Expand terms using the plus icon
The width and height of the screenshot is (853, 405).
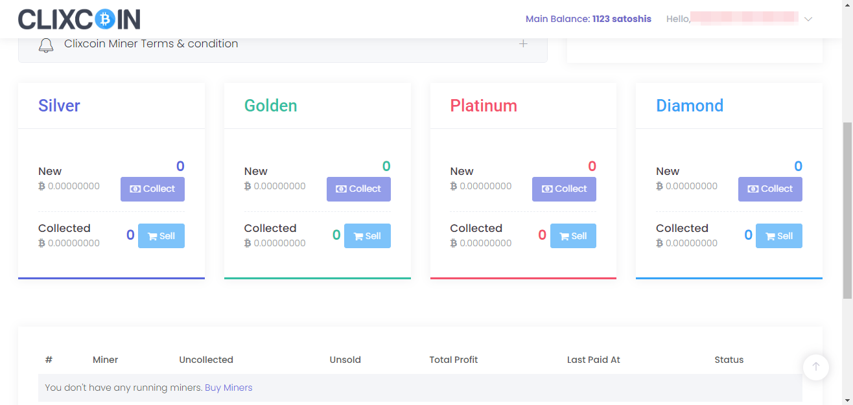coord(523,43)
